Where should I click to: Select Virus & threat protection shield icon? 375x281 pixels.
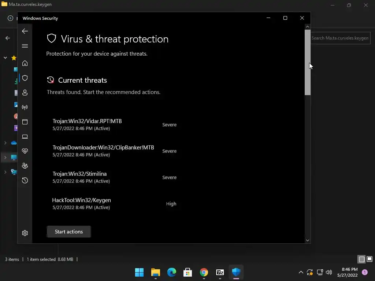click(25, 78)
